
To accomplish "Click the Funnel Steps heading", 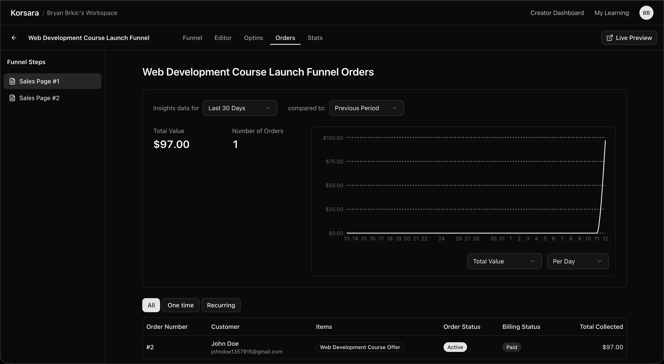I will 26,62.
